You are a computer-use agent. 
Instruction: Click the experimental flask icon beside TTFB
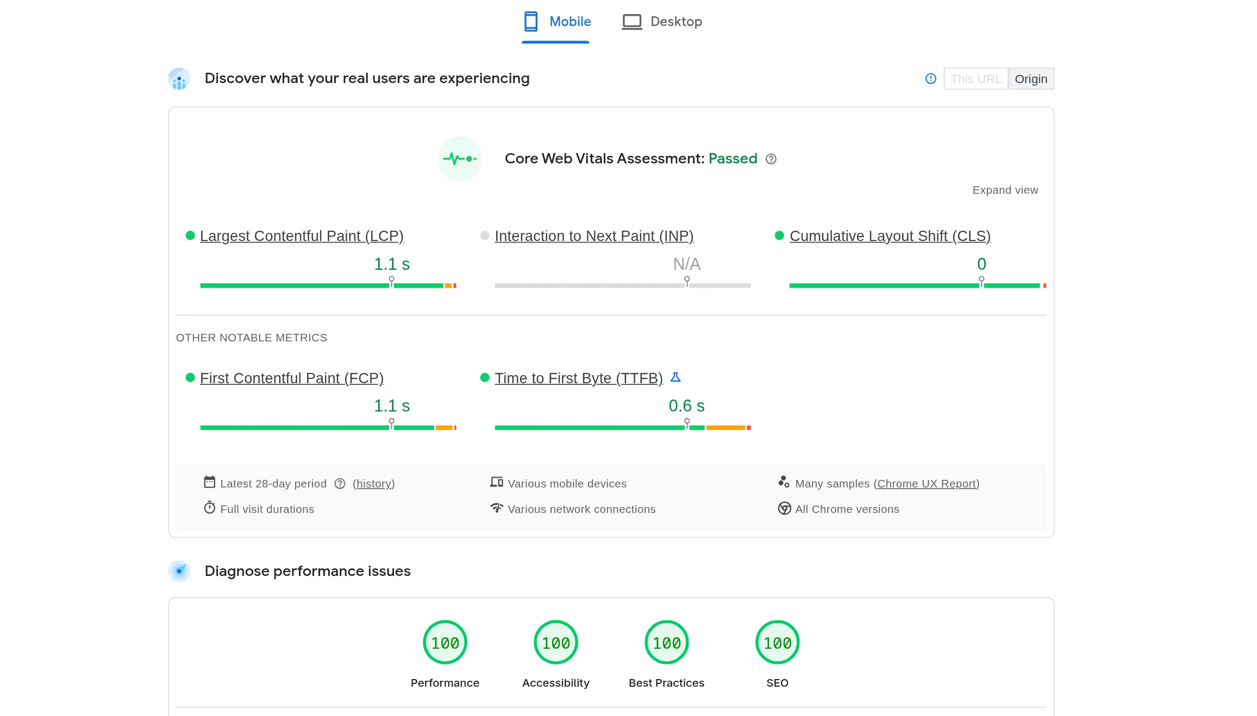pyautogui.click(x=676, y=377)
